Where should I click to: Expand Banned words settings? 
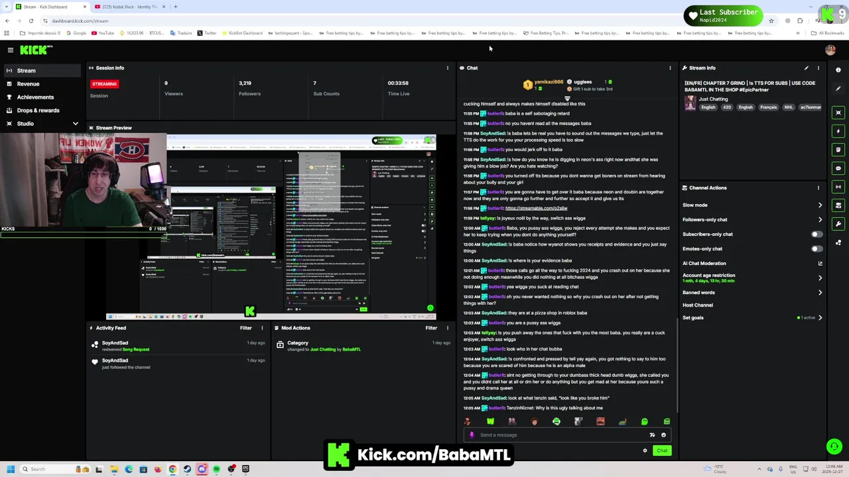(x=820, y=292)
